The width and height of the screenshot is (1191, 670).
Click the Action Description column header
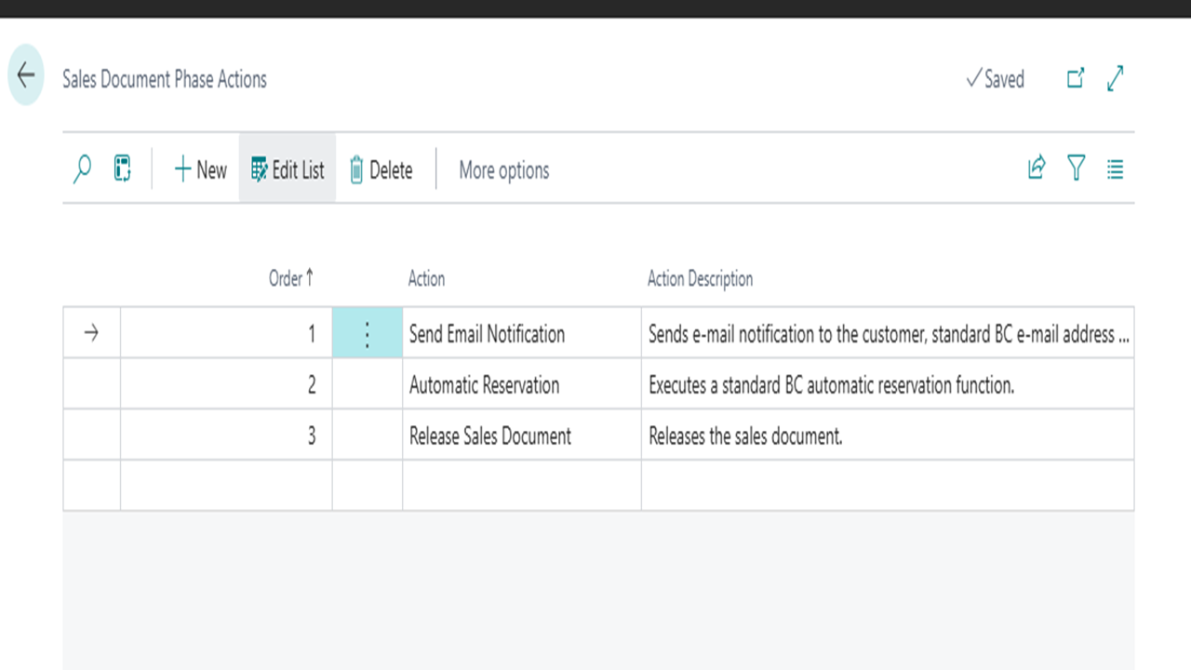coord(700,278)
